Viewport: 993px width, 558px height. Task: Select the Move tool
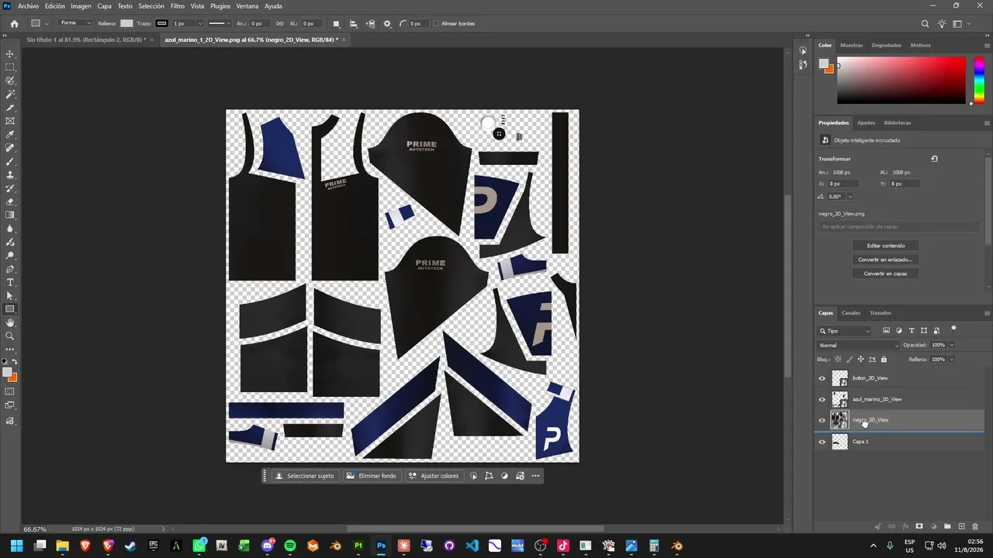pyautogui.click(x=10, y=54)
